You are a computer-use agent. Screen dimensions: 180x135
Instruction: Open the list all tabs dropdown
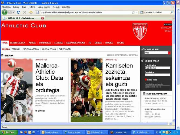coord(174,18)
